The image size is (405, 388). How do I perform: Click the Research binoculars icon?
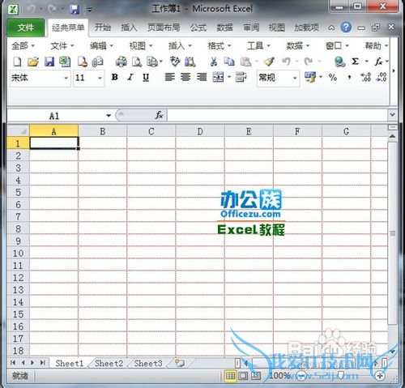(190, 62)
